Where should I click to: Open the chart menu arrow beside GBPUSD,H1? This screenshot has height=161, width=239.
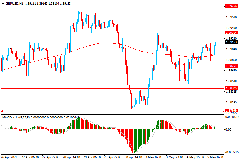pyautogui.click(x=3, y=4)
